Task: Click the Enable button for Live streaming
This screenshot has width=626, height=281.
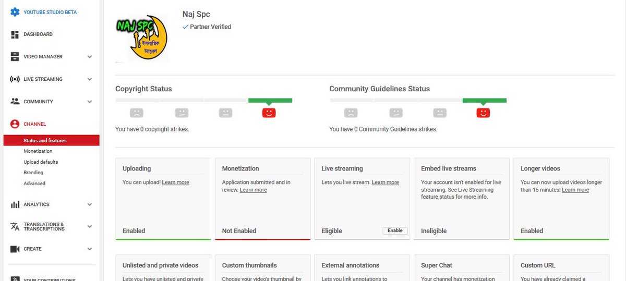Action: point(395,230)
